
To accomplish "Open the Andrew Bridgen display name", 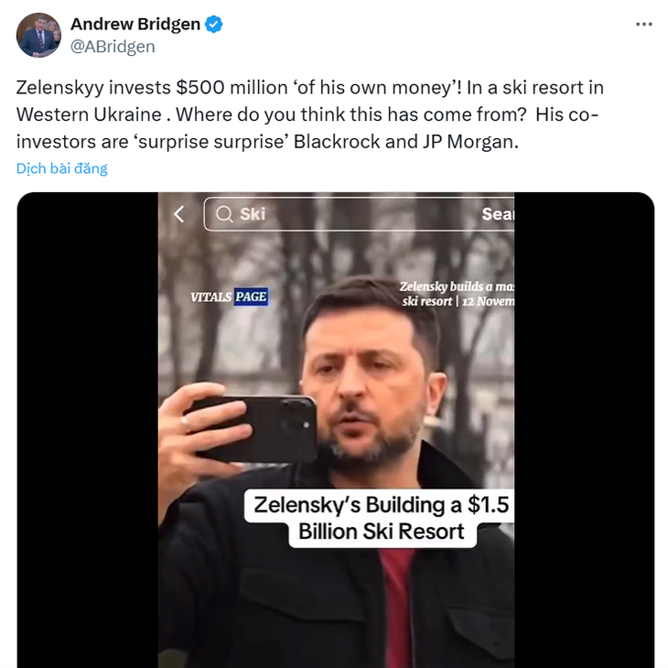I will tap(135, 25).
